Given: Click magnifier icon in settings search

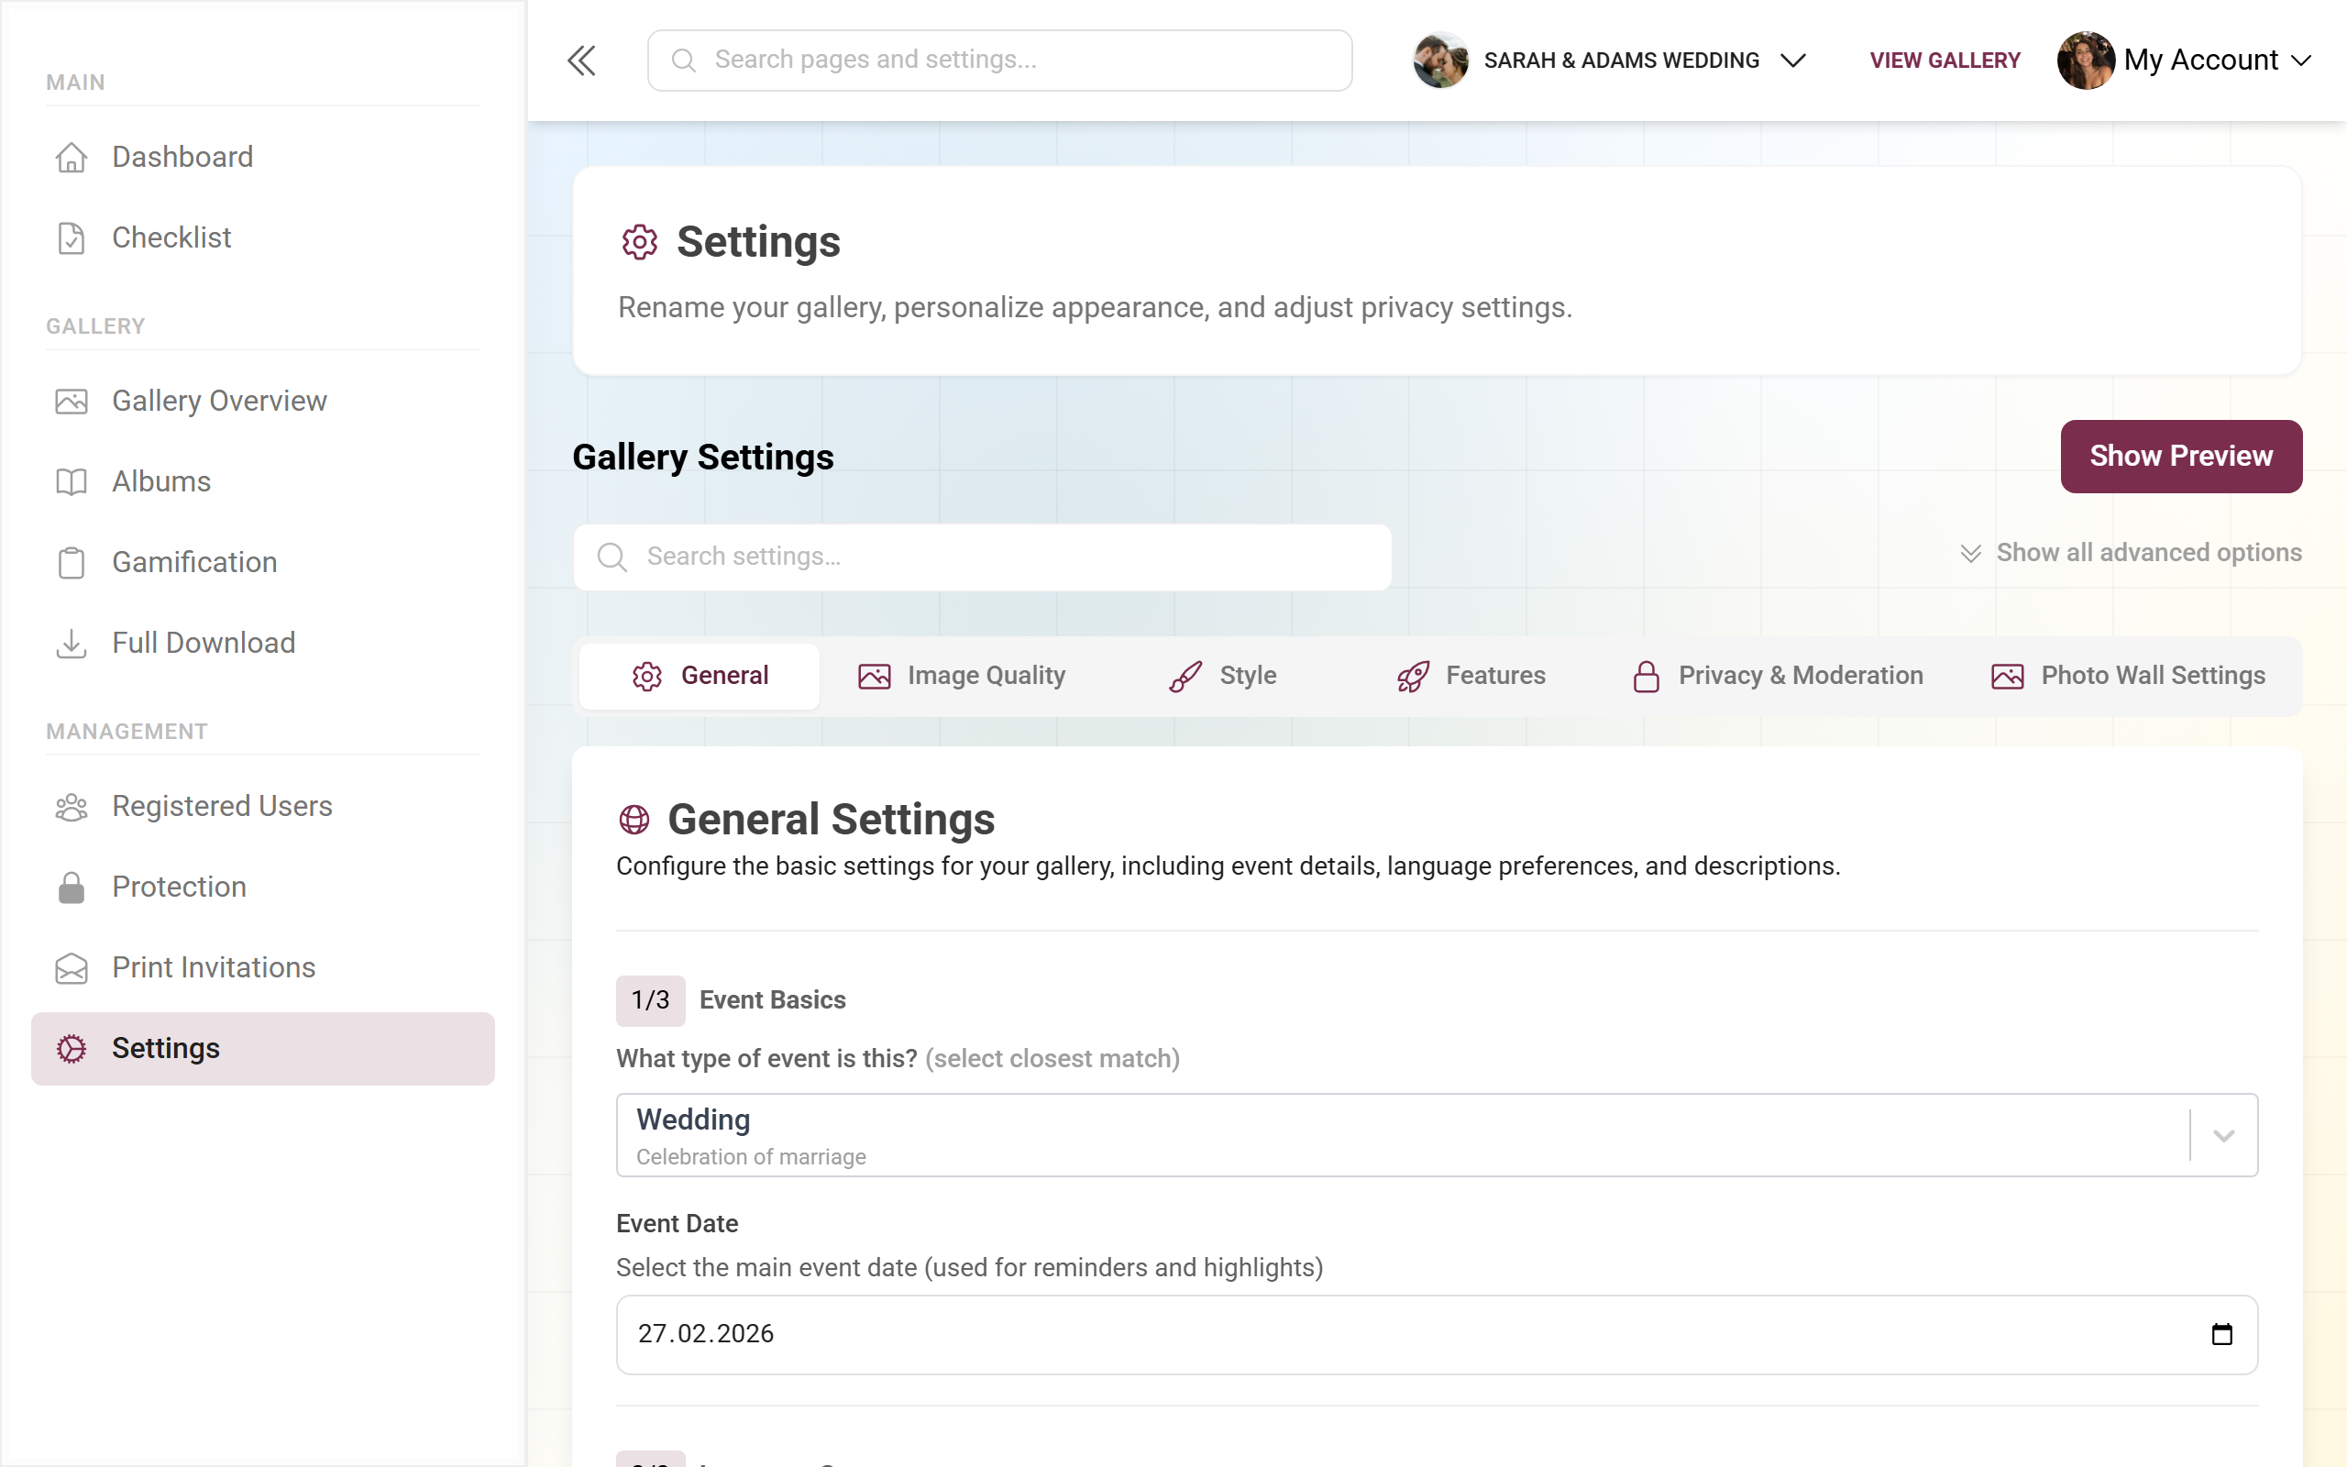Looking at the screenshot, I should pyautogui.click(x=612, y=557).
